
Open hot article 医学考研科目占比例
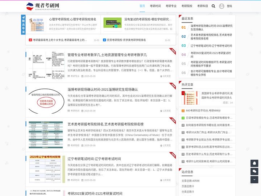point(209,147)
